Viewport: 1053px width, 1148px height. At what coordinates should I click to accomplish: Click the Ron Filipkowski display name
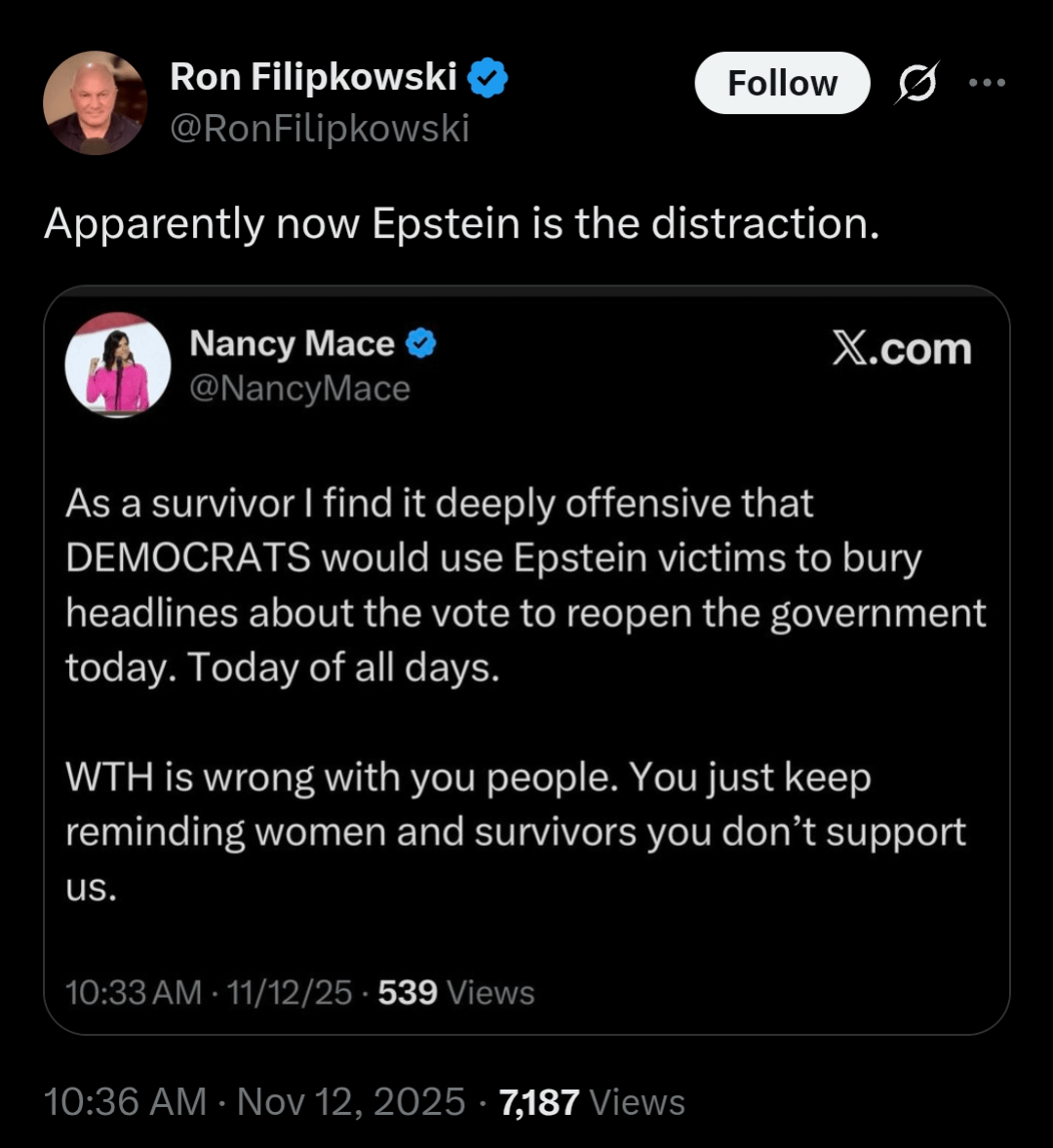tap(313, 77)
